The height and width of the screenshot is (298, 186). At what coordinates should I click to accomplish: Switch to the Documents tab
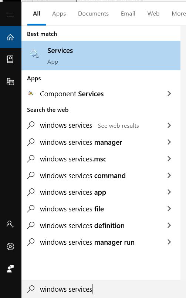point(94,13)
